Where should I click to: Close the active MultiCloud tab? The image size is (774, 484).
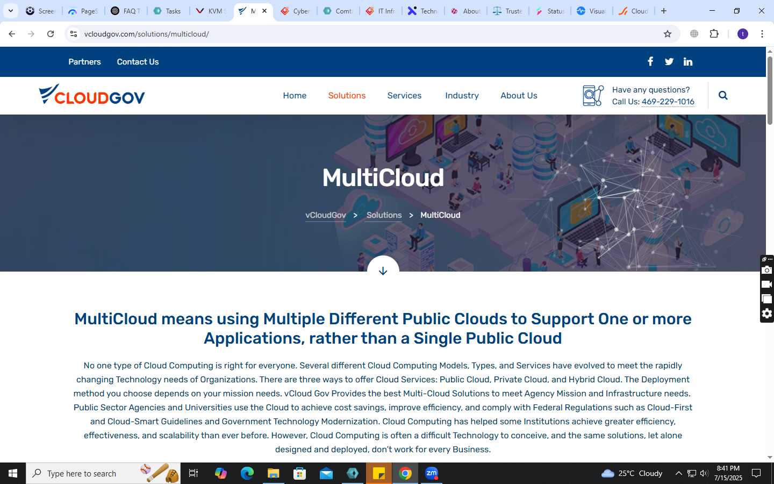264,11
